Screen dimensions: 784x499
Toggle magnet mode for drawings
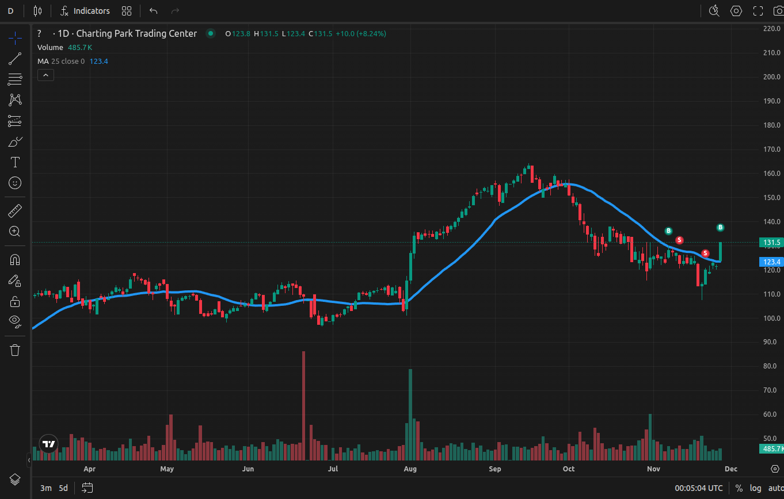tap(15, 260)
